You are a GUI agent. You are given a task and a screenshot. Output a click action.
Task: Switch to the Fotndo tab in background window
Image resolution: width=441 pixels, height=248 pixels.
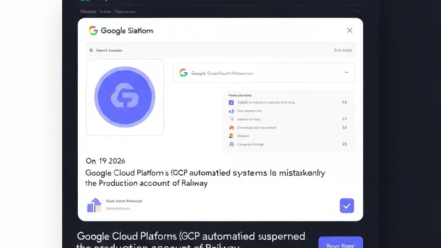[105, 12]
